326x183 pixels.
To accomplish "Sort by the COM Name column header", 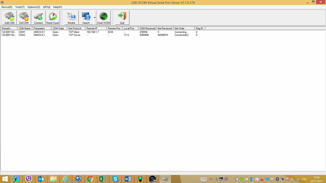I will point(24,28).
